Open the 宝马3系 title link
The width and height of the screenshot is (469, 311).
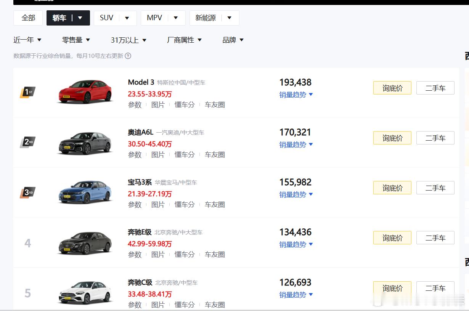(140, 182)
